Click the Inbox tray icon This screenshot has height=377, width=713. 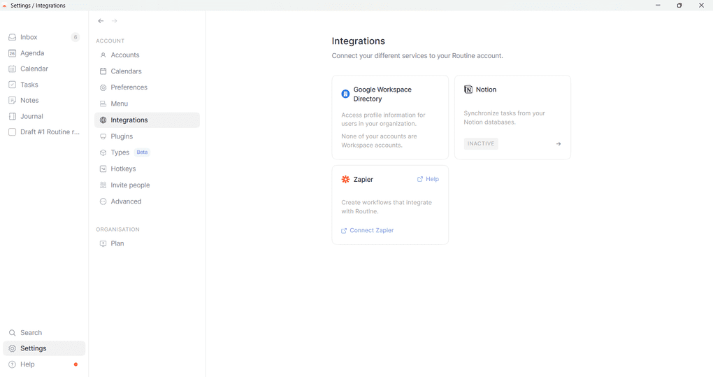click(13, 37)
